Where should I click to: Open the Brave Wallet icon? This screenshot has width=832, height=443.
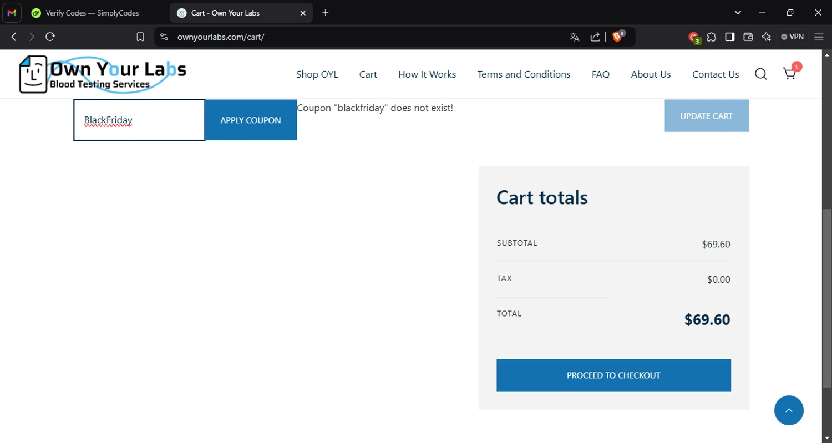748,37
